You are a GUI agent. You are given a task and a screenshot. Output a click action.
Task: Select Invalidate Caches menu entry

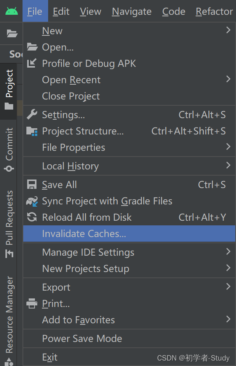[129, 234]
